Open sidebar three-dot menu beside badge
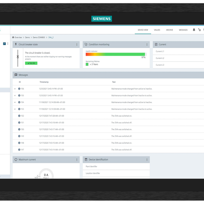This screenshot has width=204, height=204. tap(8, 44)
